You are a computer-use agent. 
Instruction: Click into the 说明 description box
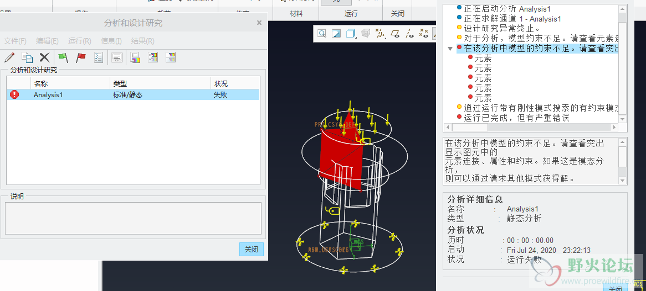point(133,218)
